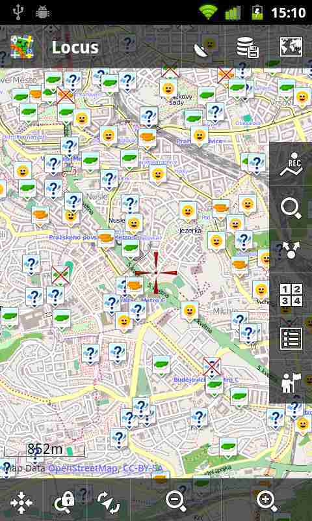Select the smiley cache marker near Jezerka
Viewport: 312px width, 521px height.
click(188, 212)
